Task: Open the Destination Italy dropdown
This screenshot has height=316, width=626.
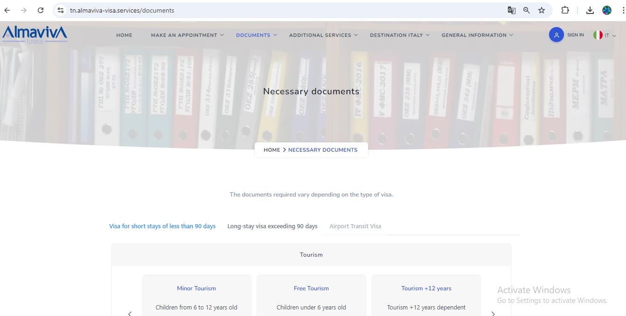Action: point(399,35)
